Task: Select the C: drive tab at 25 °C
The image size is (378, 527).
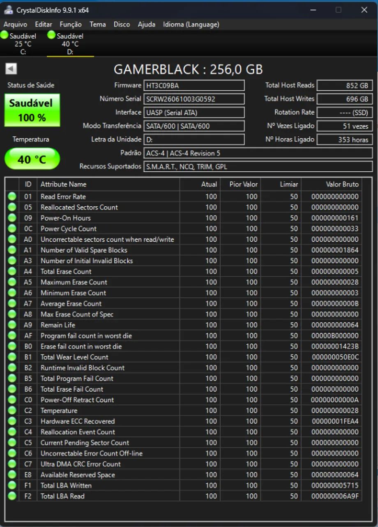Action: coord(23,44)
